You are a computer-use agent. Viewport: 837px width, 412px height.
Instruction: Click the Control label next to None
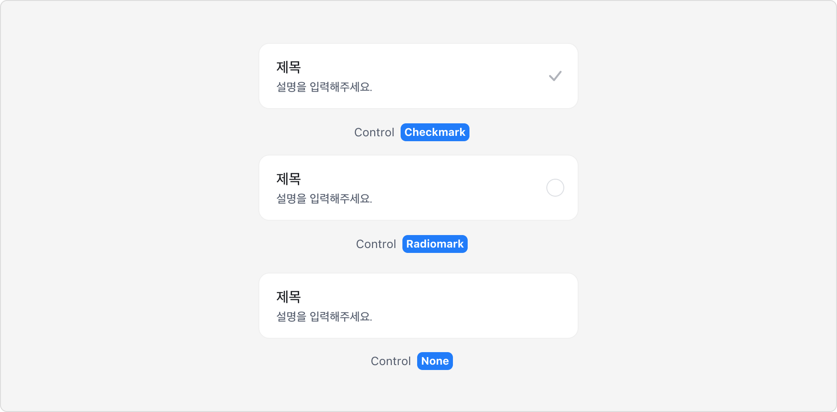[x=390, y=361]
